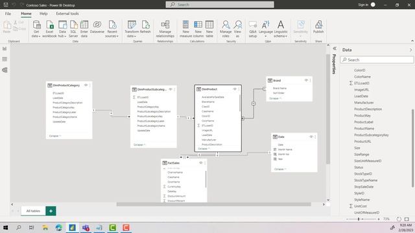
Task: Select the All tables layout tab
Action: (x=33, y=211)
